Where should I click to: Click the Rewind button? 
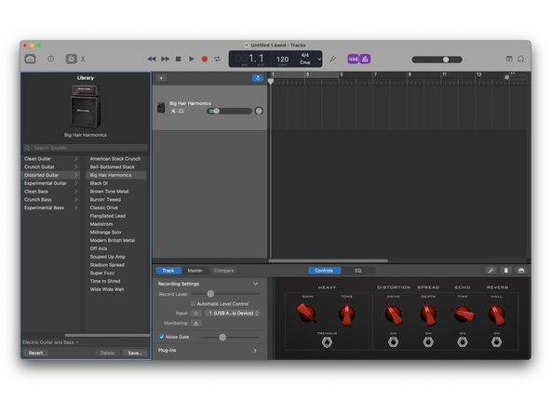pyautogui.click(x=152, y=59)
